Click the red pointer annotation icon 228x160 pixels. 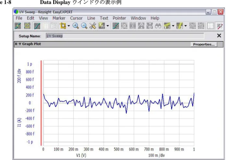(220, 26)
